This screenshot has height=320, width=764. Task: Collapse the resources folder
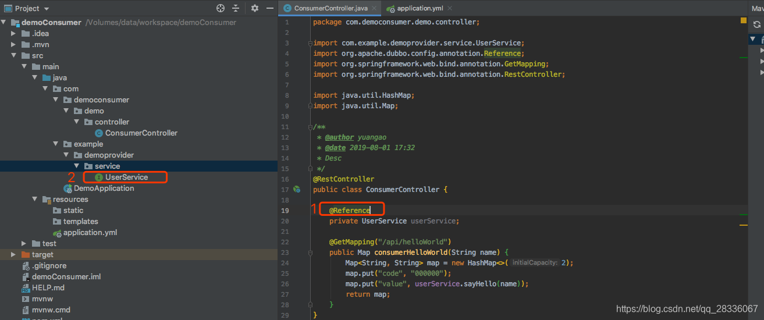point(34,200)
